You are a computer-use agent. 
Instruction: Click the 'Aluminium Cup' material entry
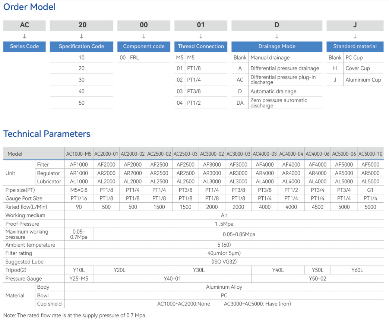[x=363, y=80]
